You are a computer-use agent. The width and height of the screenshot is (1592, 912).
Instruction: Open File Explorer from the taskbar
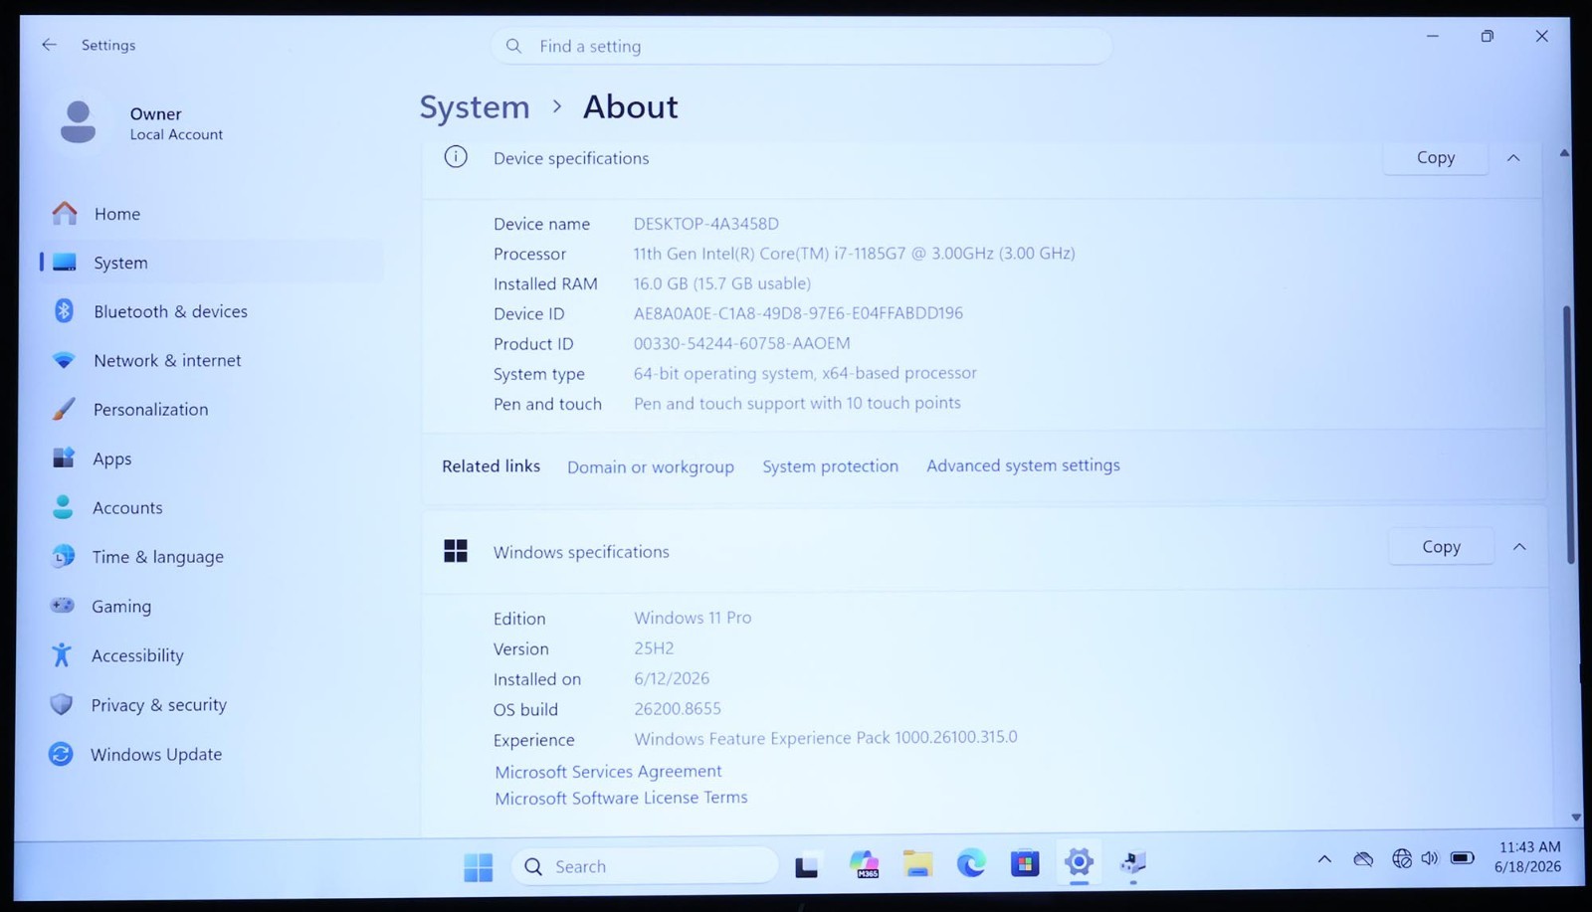917,864
